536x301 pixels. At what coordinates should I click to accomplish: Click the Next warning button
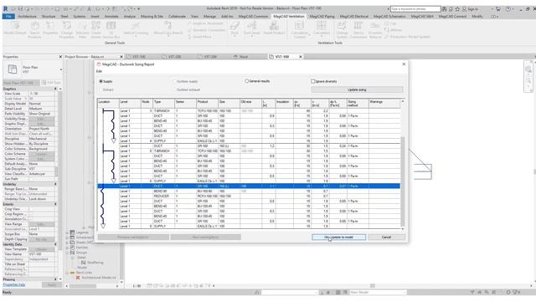tap(205, 237)
